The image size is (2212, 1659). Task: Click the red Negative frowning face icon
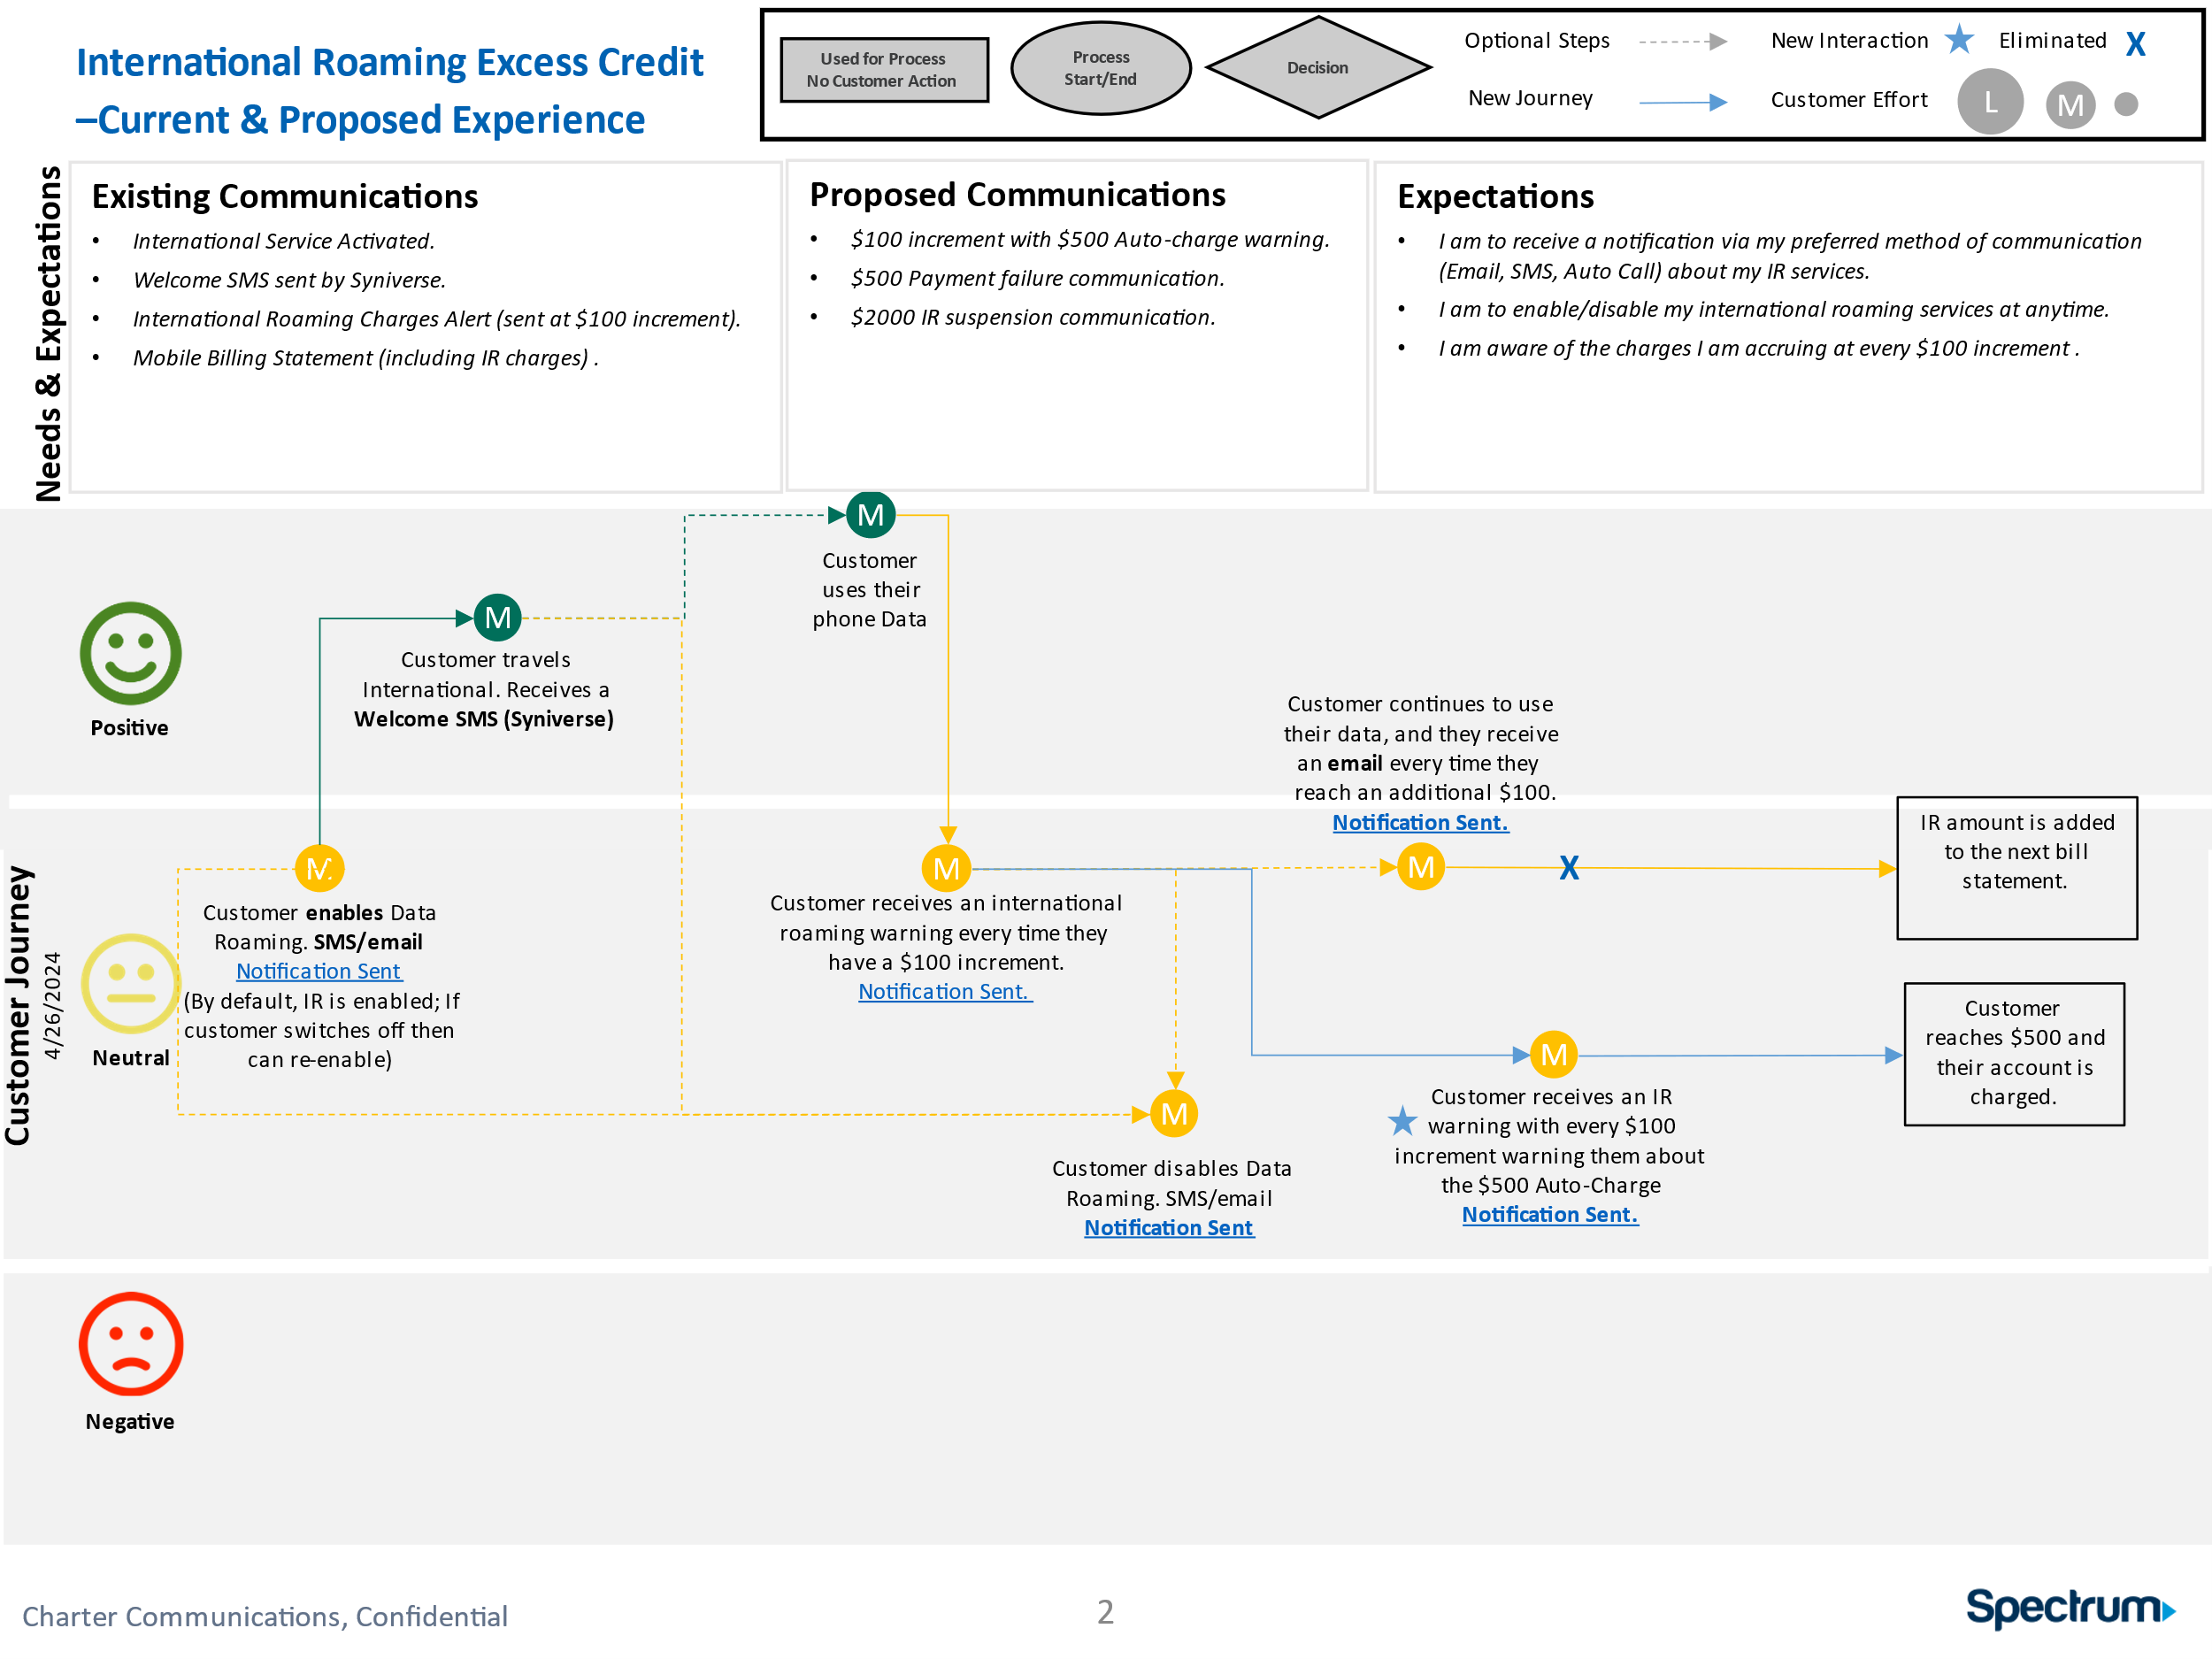click(x=131, y=1345)
